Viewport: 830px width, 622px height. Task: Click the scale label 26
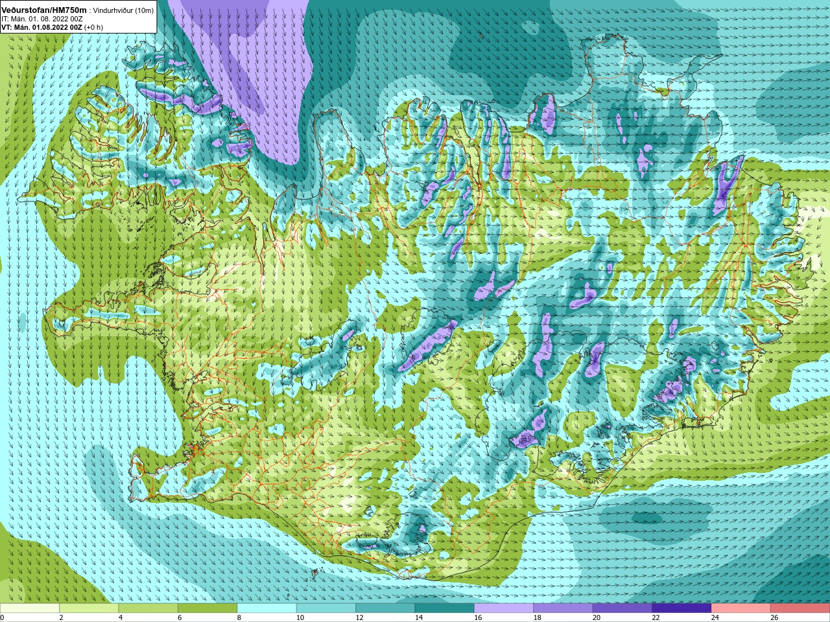[775, 617]
